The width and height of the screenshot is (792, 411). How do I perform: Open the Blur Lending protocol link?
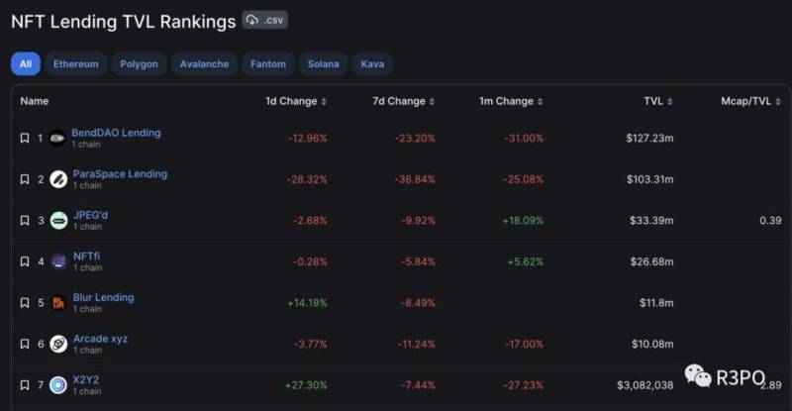[104, 297]
